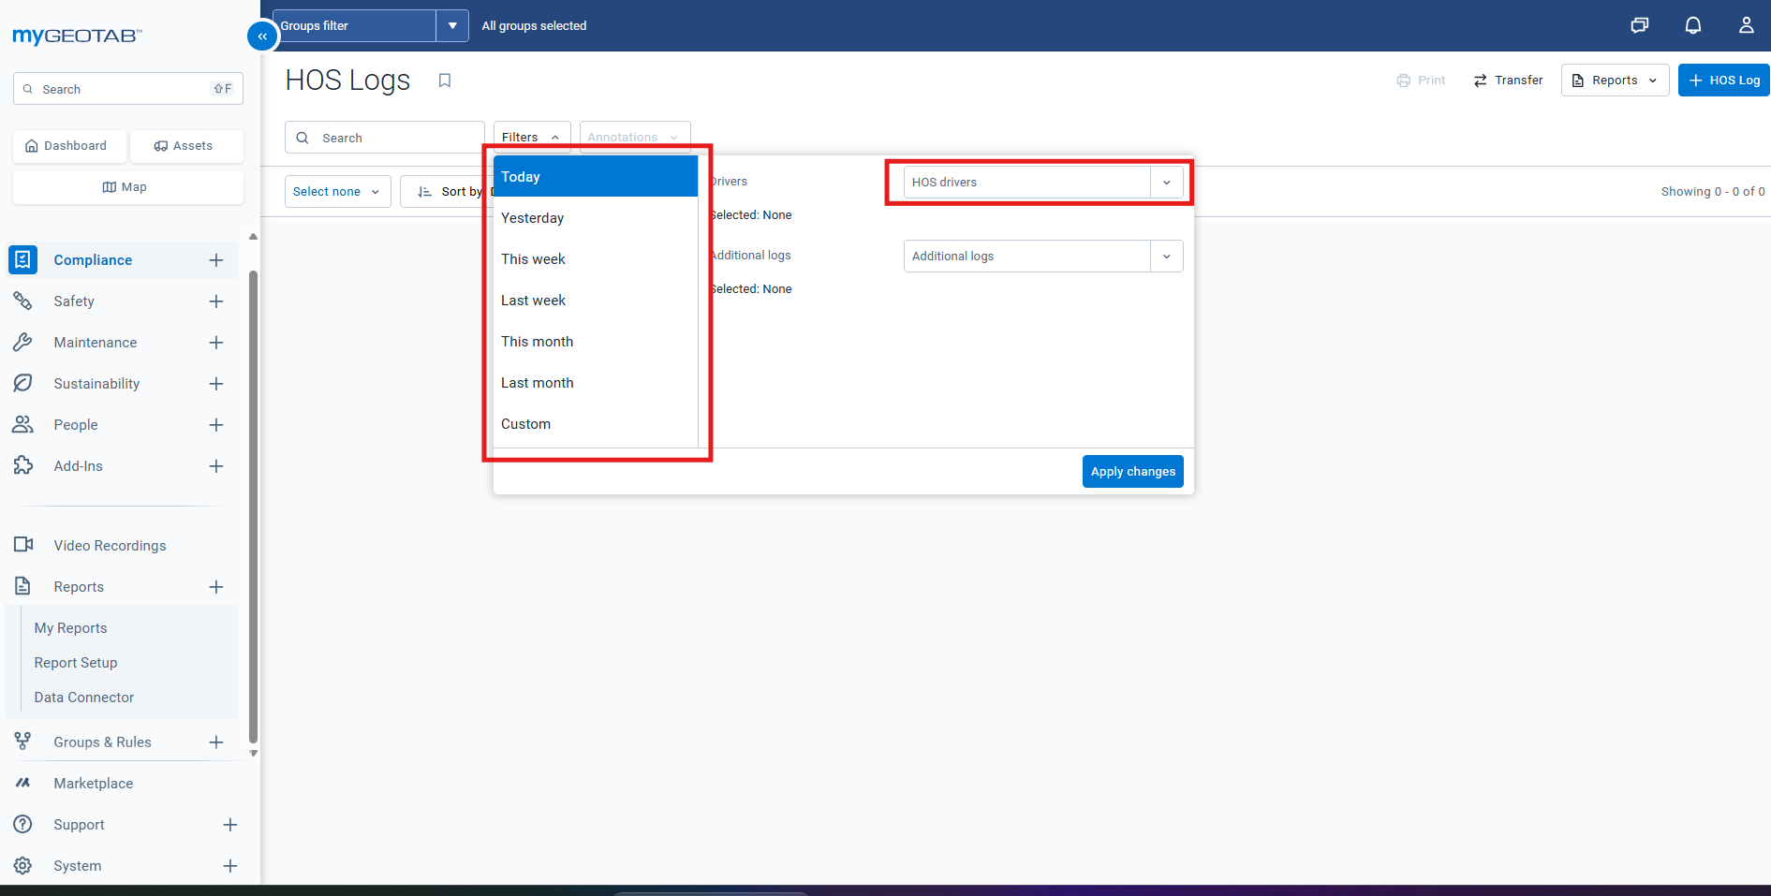Image resolution: width=1771 pixels, height=896 pixels.
Task: Click the Groups & Rules icon
Action: [x=22, y=742]
